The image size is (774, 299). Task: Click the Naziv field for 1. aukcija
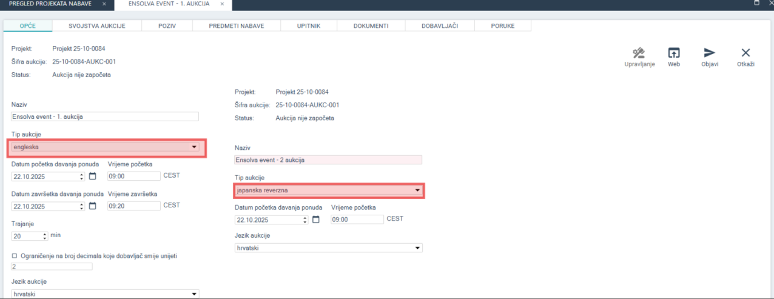click(x=105, y=116)
